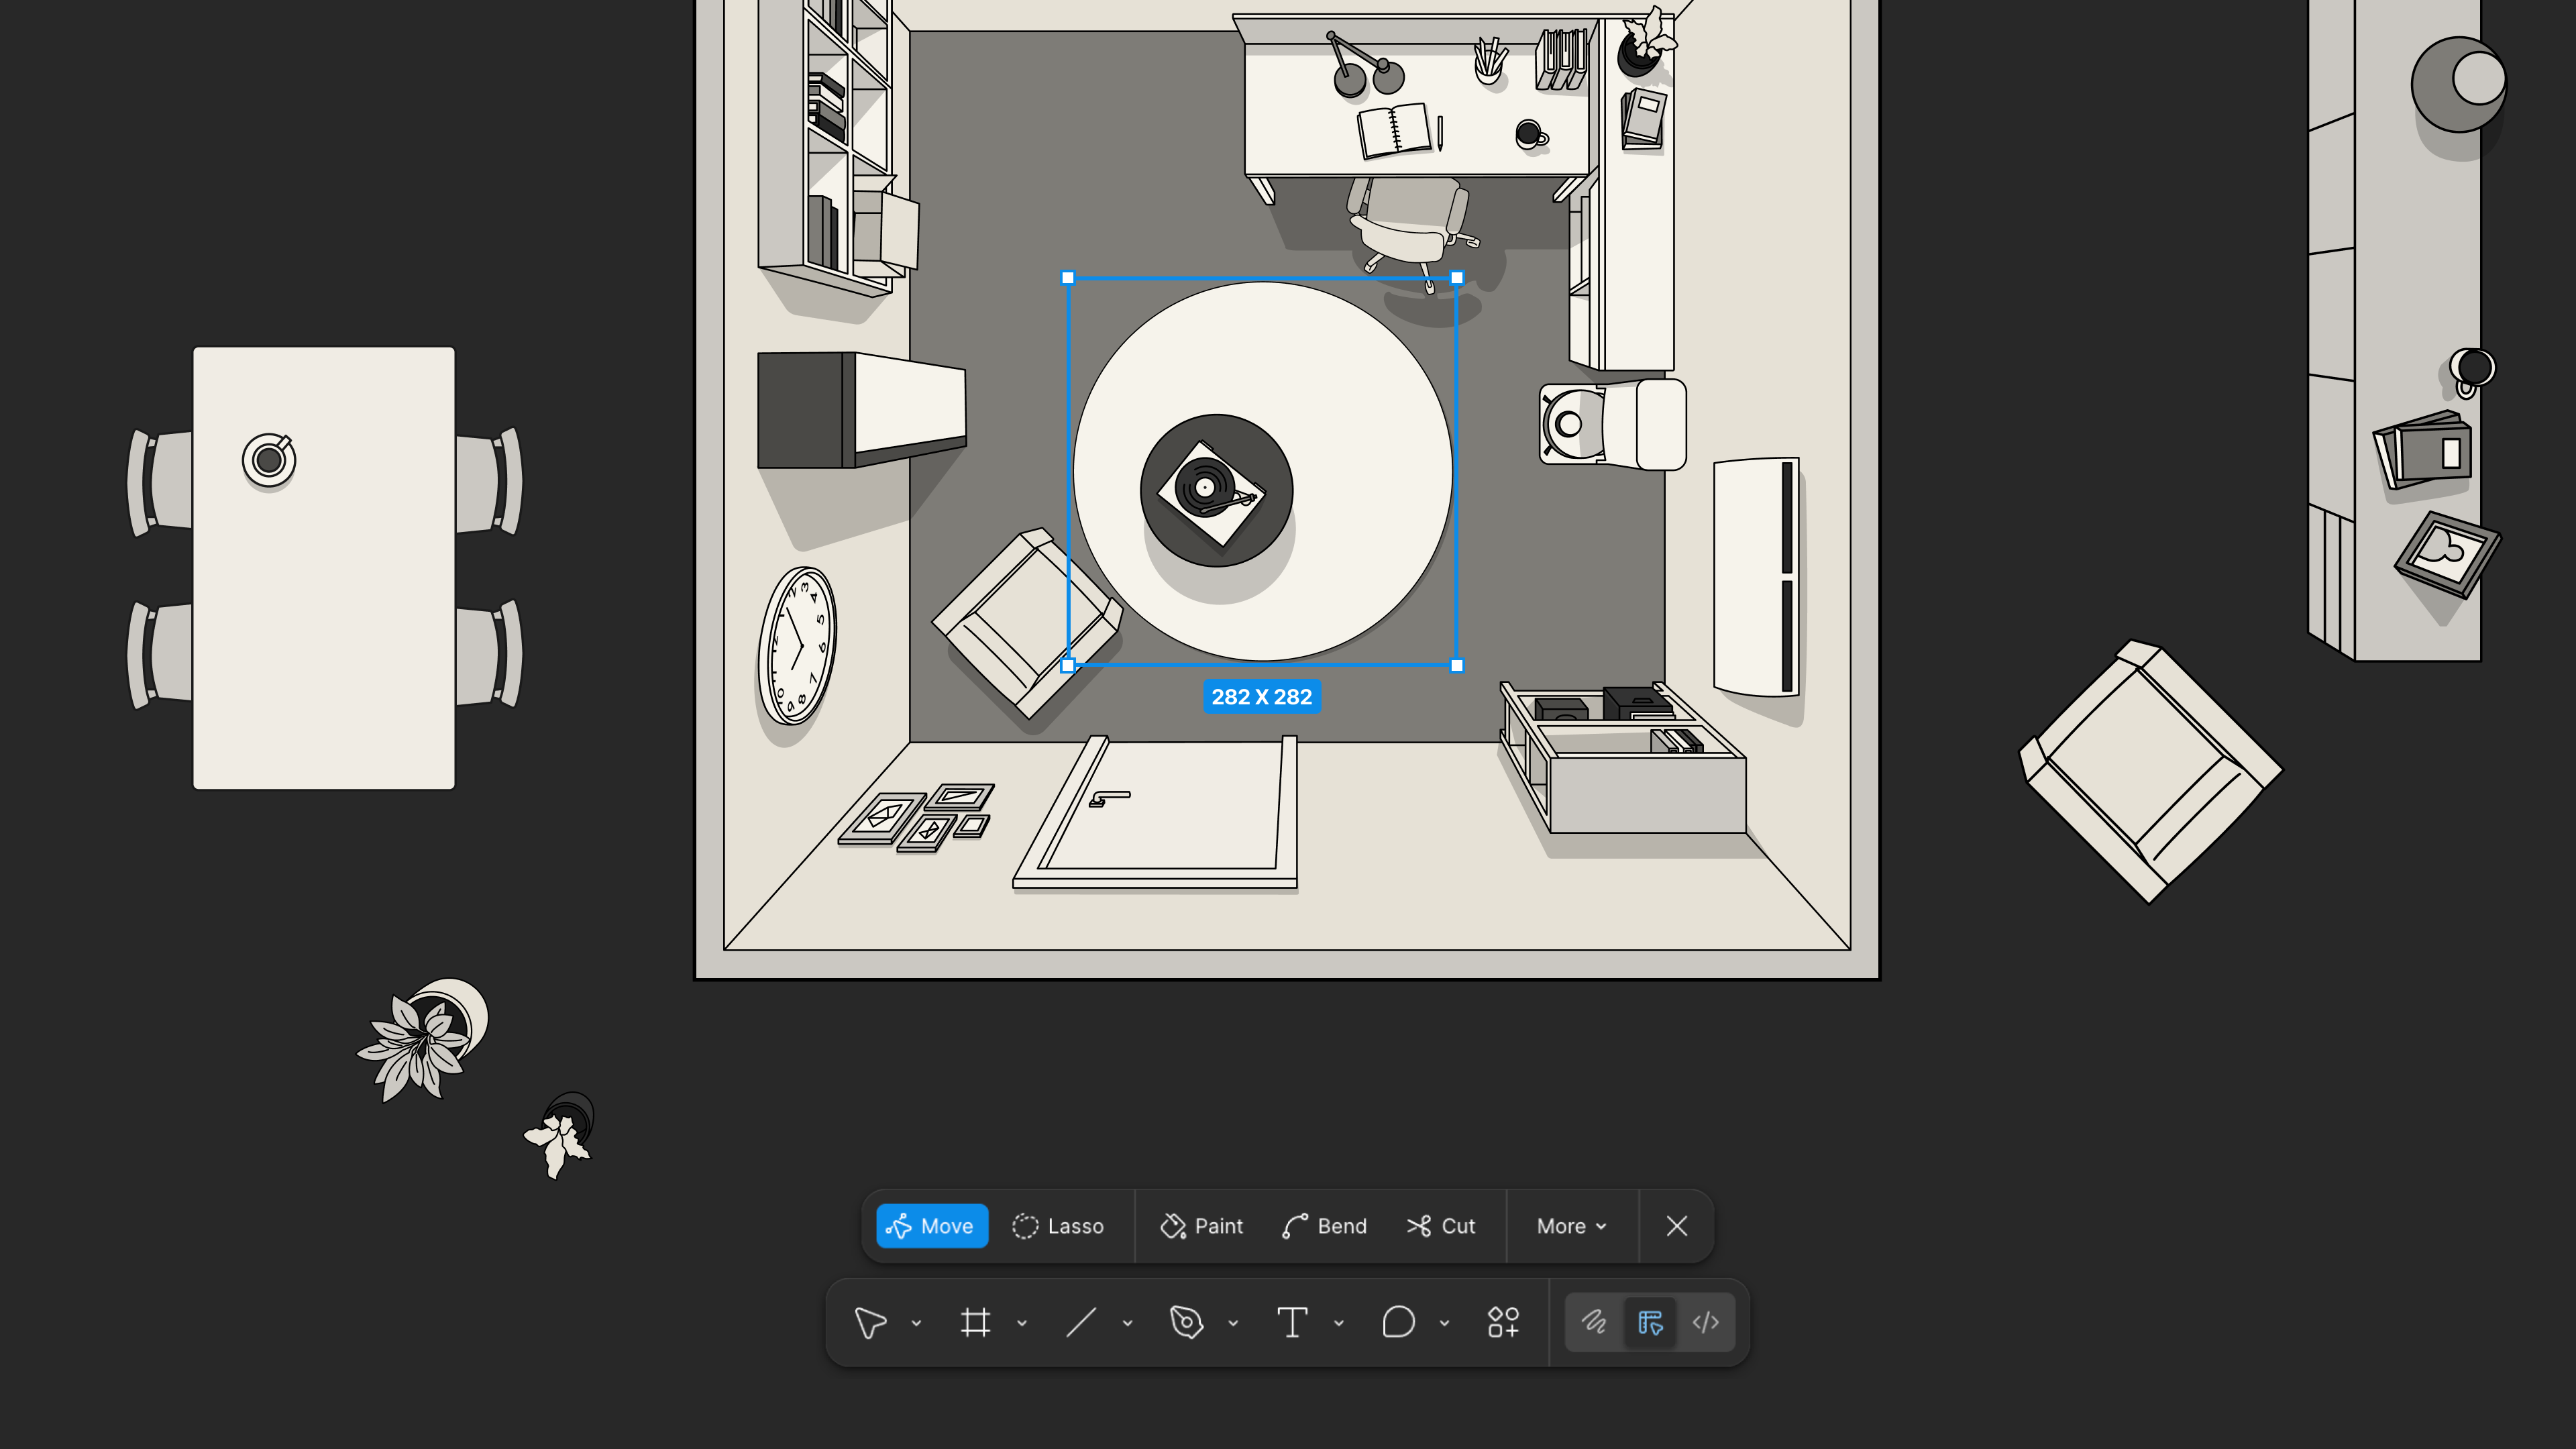Select the white dining table rectangle
The width and height of the screenshot is (2576, 1449).
pyautogui.click(x=324, y=568)
